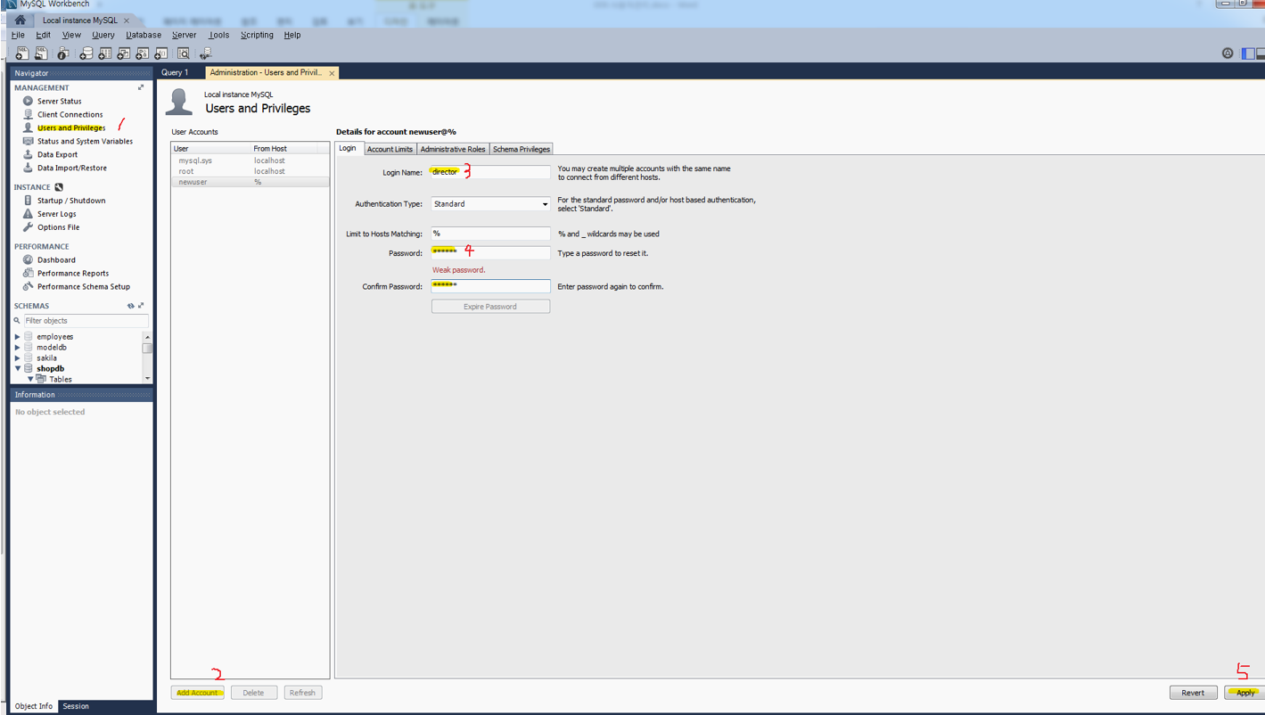Screen dimensions: 1265x715
Task: Switch to the Account Limits tab
Action: (x=390, y=149)
